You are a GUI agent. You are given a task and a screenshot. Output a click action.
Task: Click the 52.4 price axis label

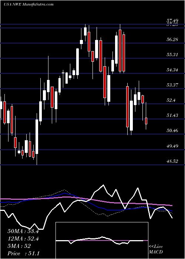[x=171, y=100]
